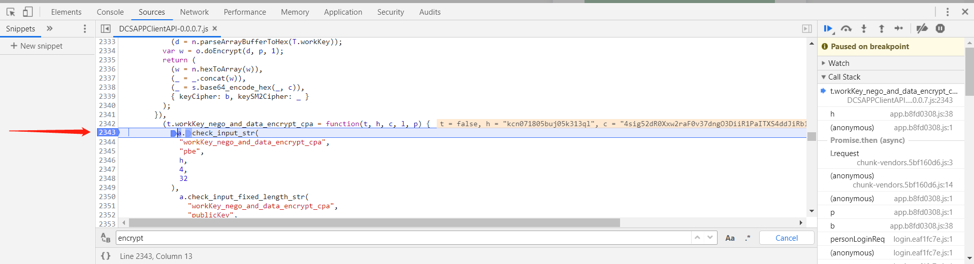
Task: Toggle regular expression search option
Action: coord(748,238)
